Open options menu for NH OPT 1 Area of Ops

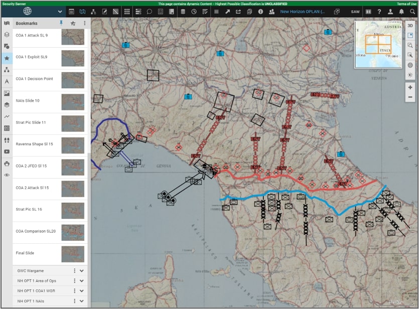75,281
